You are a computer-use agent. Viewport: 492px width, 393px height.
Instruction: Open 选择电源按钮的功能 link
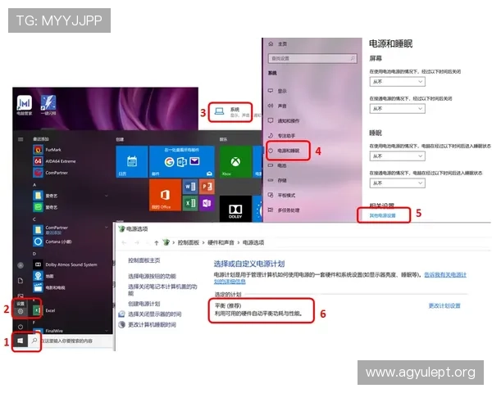(x=152, y=276)
